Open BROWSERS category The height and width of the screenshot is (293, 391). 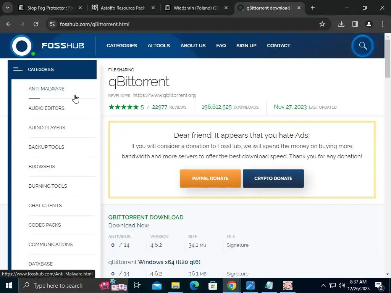click(x=42, y=166)
